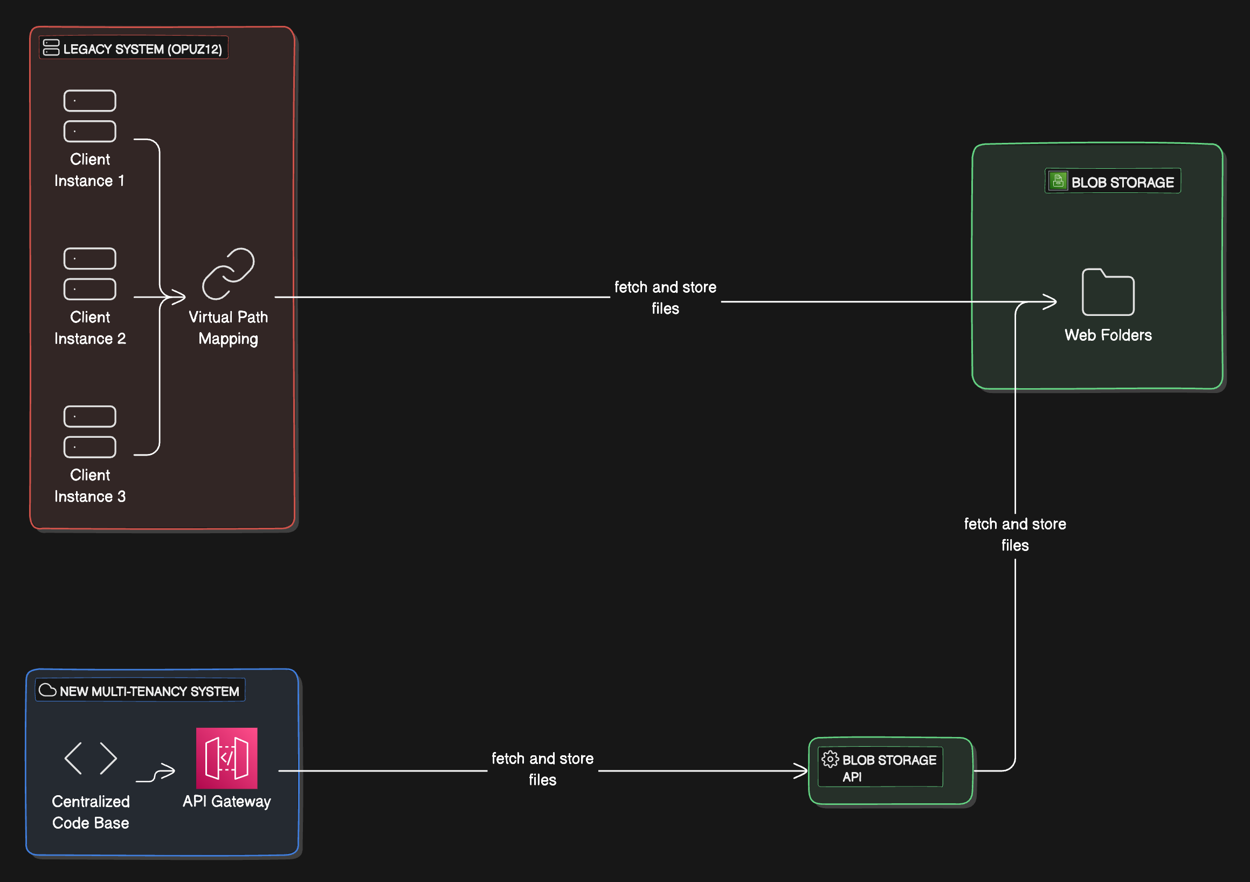Image resolution: width=1250 pixels, height=882 pixels.
Task: Click the Client Instance 1 server icon
Action: pyautogui.click(x=90, y=116)
